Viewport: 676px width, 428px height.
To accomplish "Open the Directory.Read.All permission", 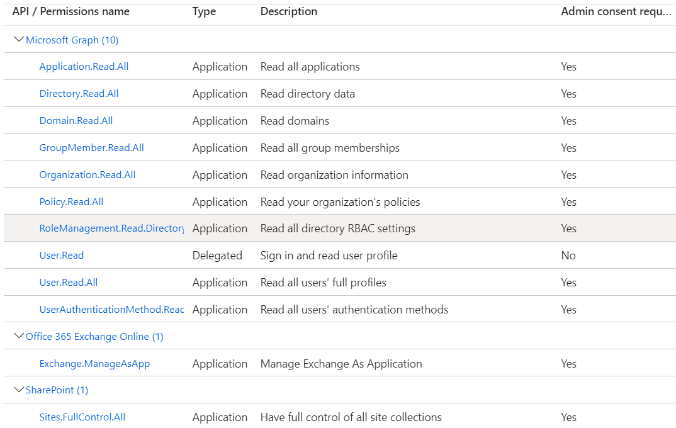I will click(79, 93).
